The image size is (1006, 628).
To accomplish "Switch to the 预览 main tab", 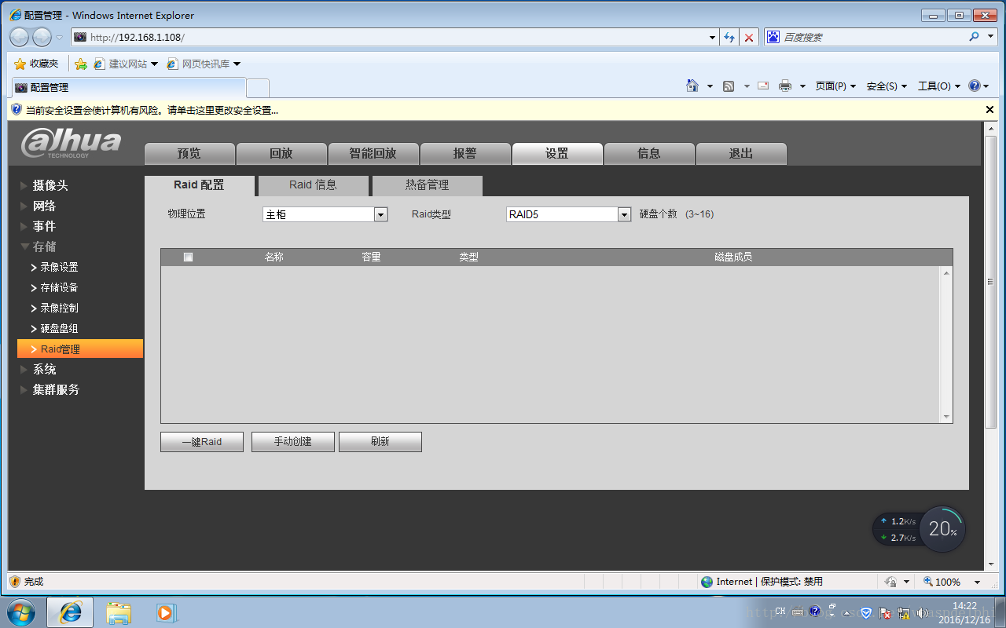I will (189, 154).
